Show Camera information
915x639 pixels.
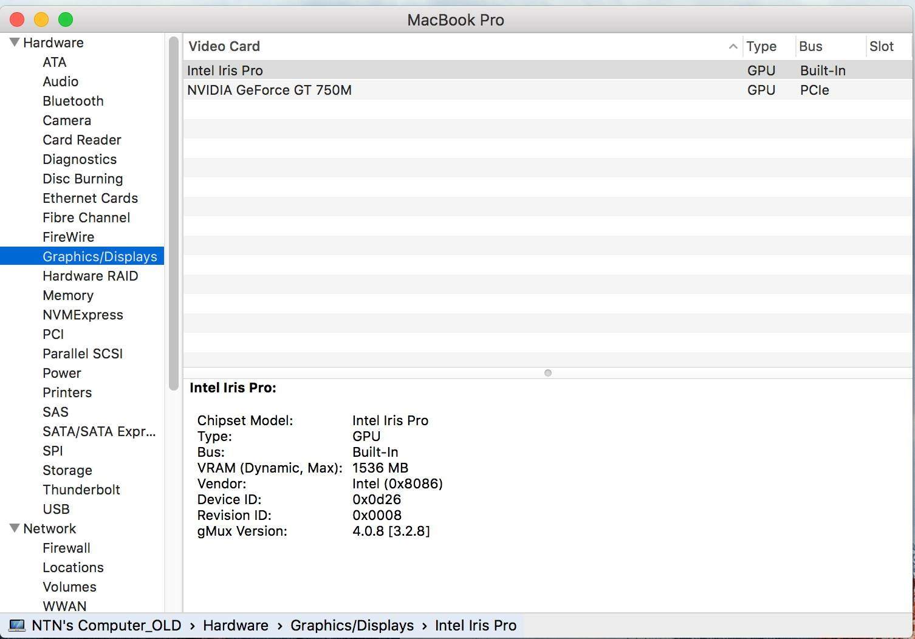click(x=67, y=120)
